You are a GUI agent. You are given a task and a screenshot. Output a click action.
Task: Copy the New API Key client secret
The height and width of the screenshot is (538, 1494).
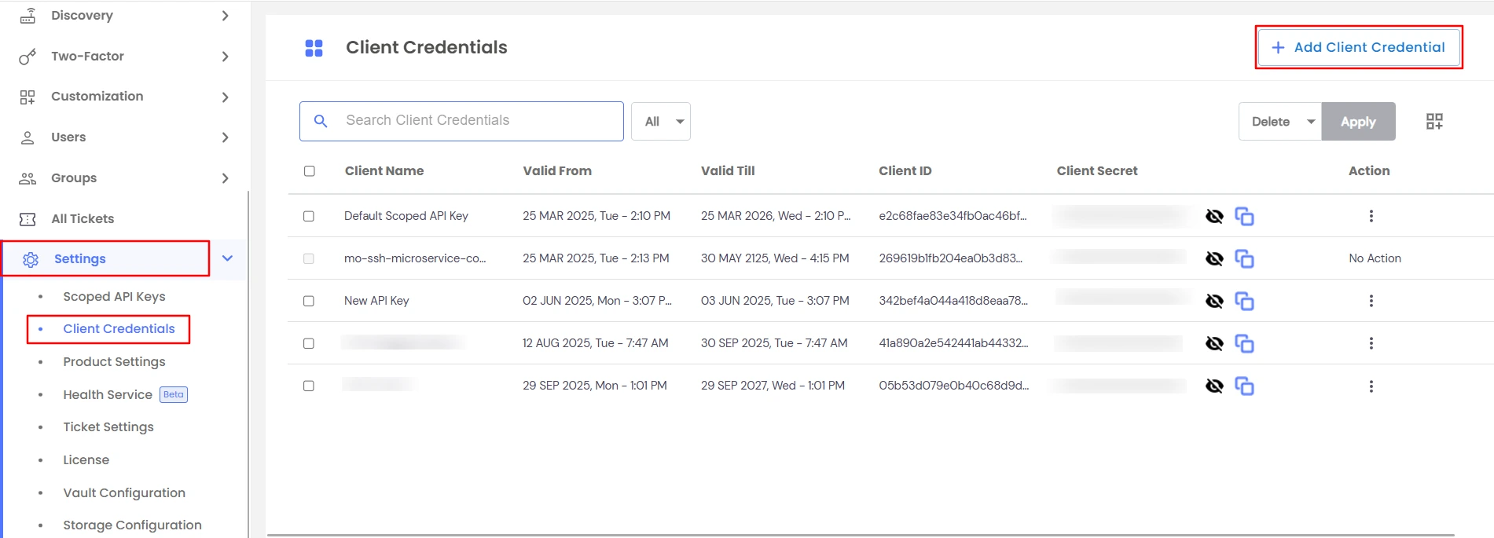coord(1244,301)
